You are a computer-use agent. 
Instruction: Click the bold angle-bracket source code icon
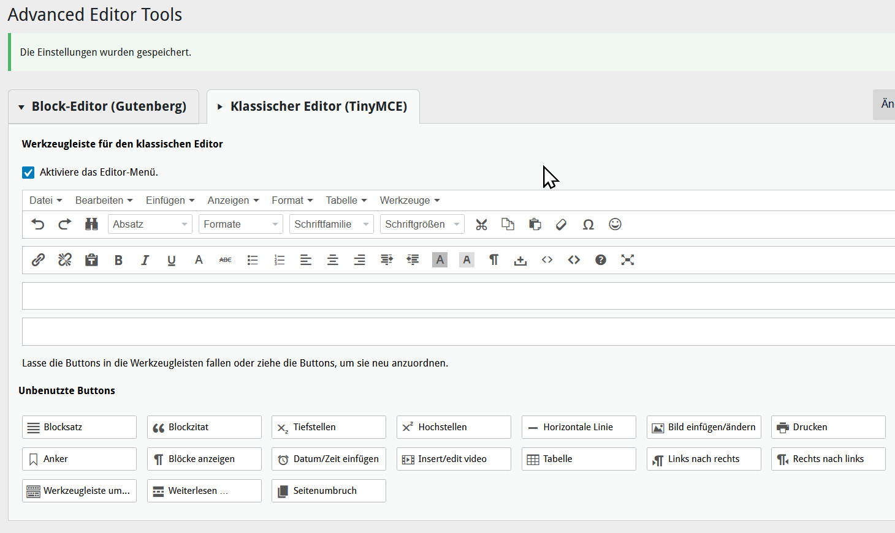point(574,260)
